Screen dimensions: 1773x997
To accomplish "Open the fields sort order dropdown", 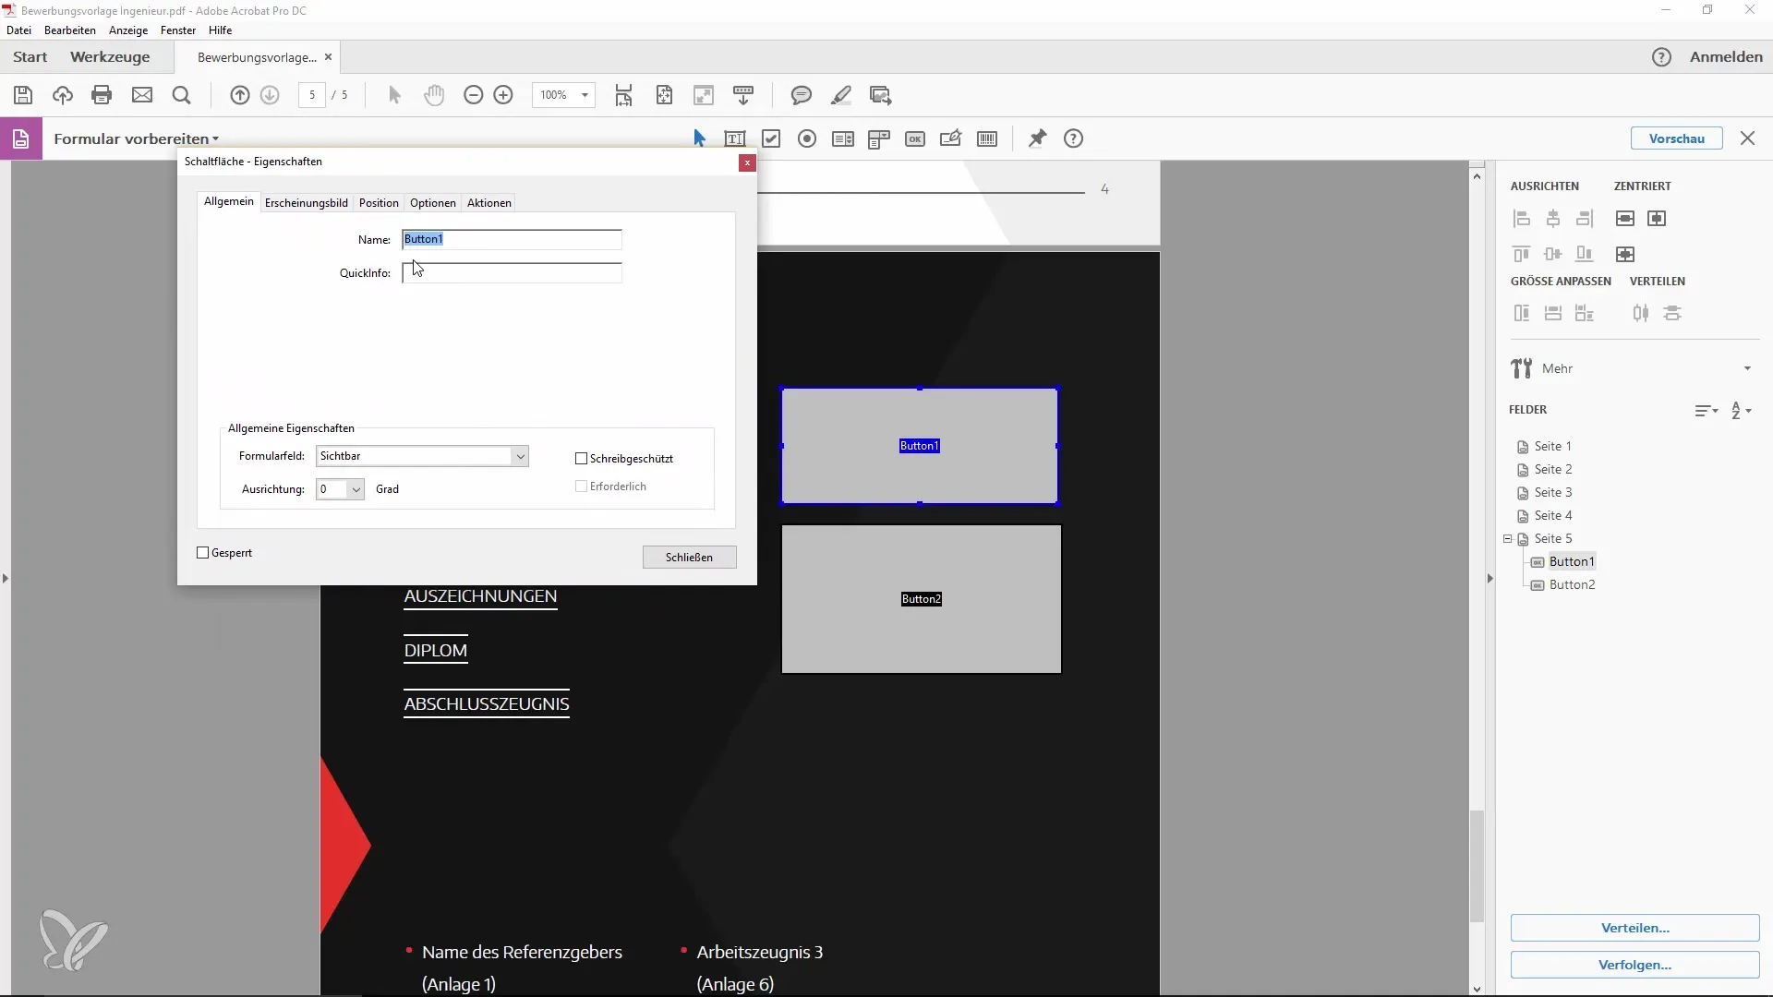I will click(x=1707, y=411).
